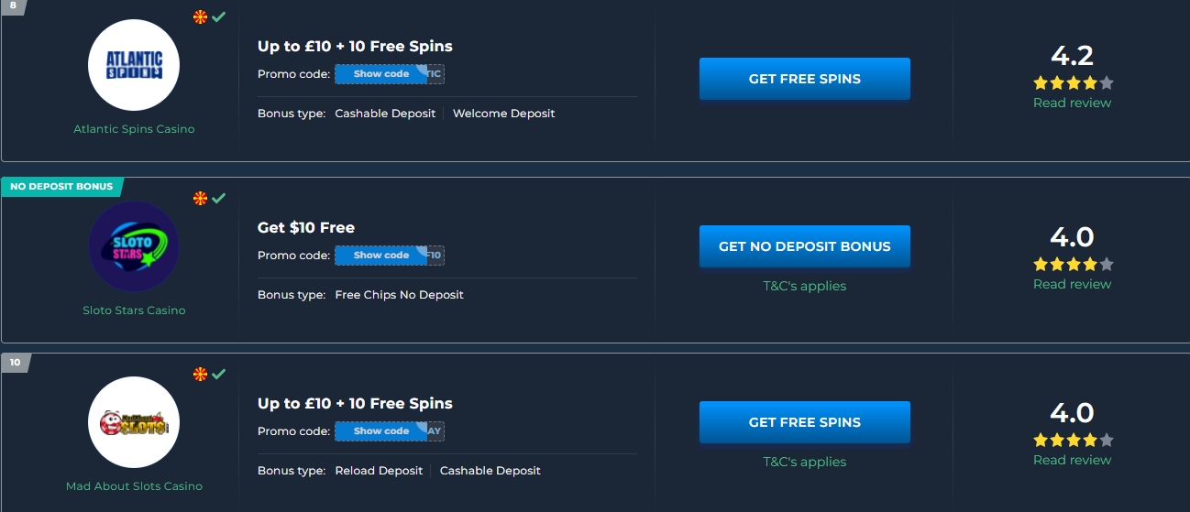Click the star rating for Mad About Slots
The height and width of the screenshot is (512, 1190).
[1072, 441]
